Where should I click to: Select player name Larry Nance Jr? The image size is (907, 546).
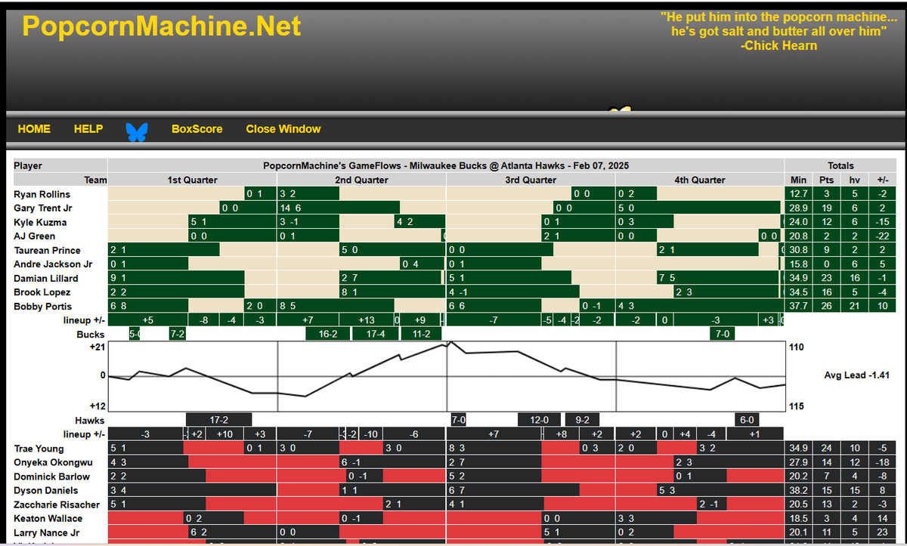47,533
